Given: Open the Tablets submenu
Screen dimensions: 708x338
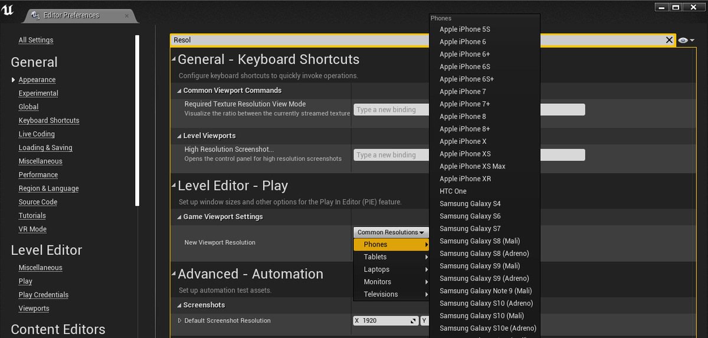Looking at the screenshot, I should 391,257.
